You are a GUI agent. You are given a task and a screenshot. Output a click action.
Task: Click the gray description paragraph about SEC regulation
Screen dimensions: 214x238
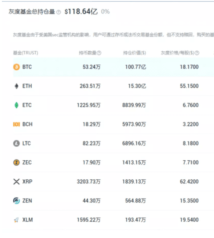pos(114,35)
